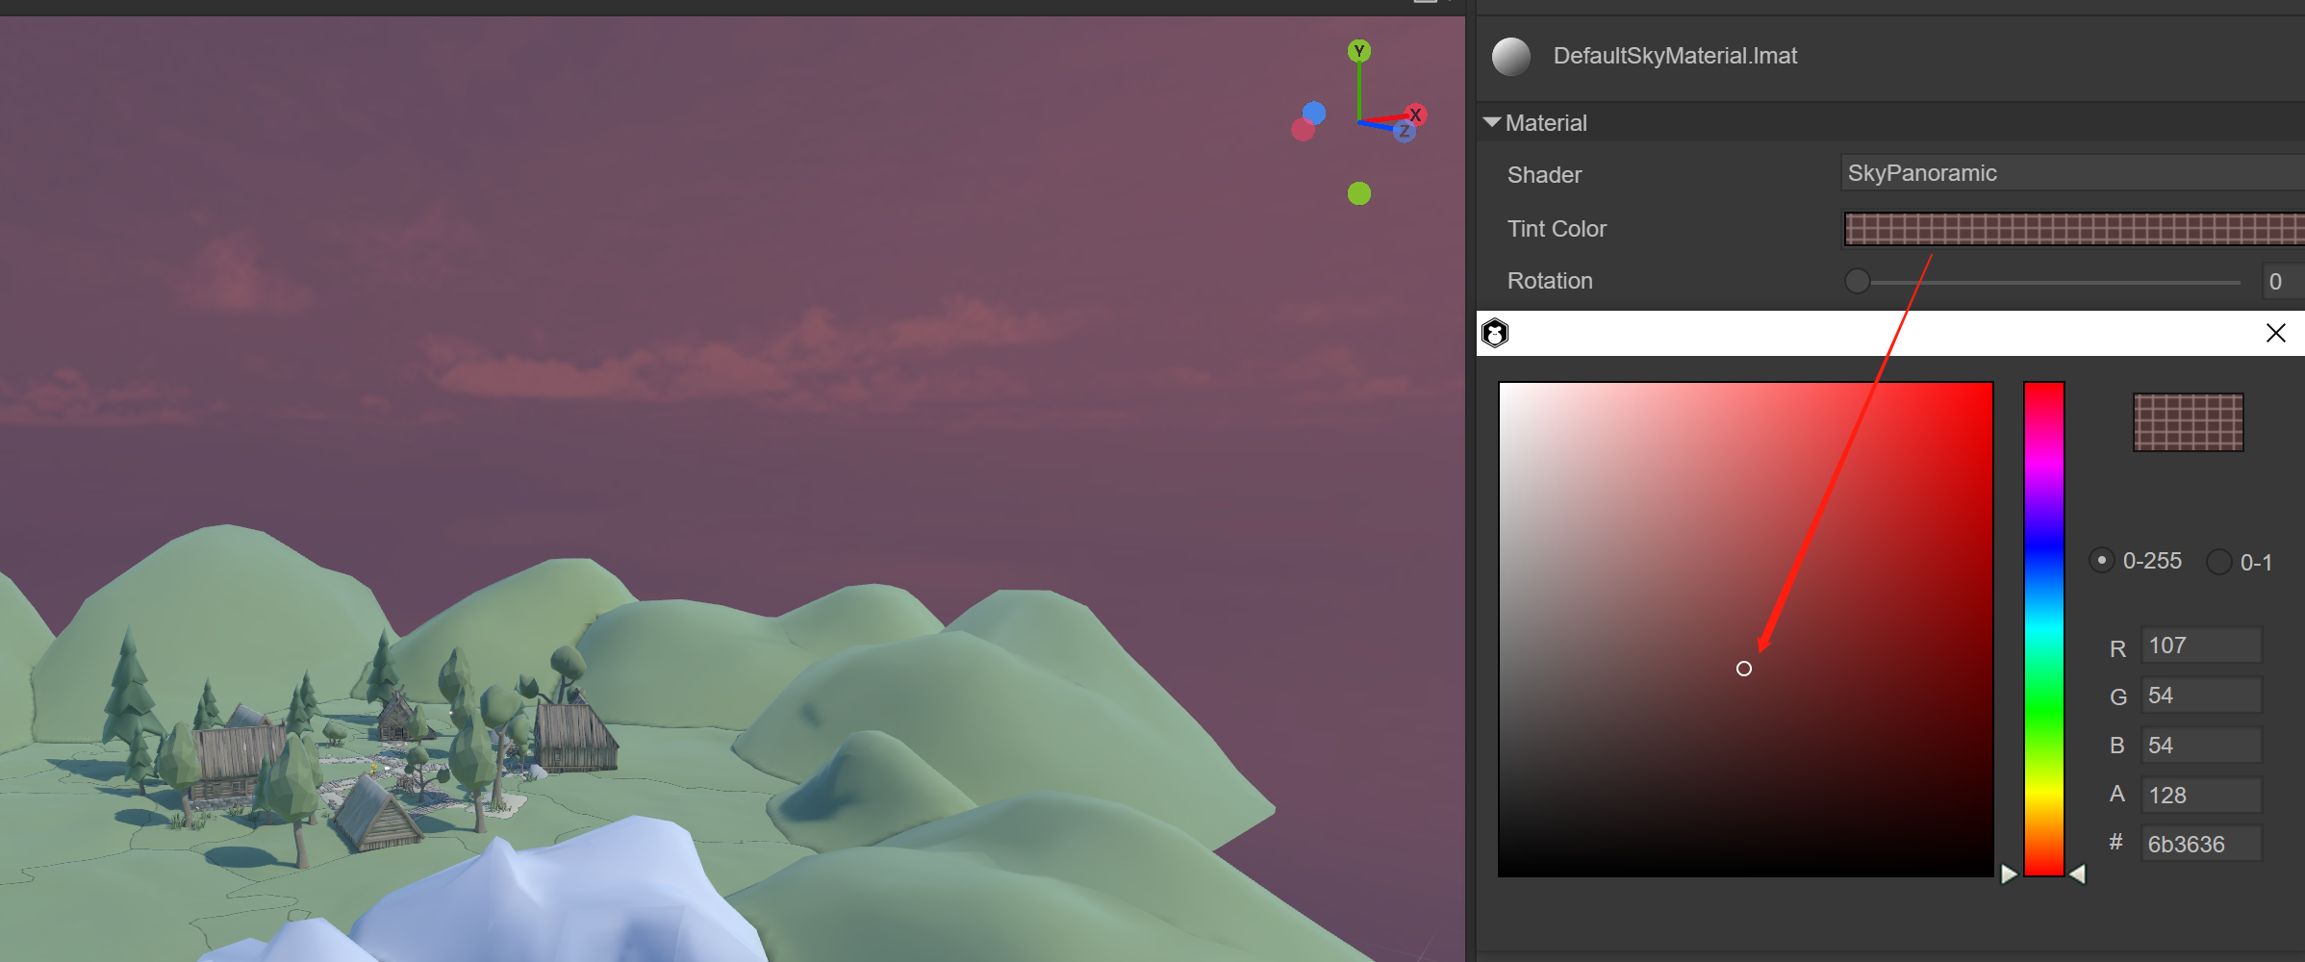The image size is (2305, 962).
Task: Switch color range to 0-1
Action: click(x=2218, y=562)
